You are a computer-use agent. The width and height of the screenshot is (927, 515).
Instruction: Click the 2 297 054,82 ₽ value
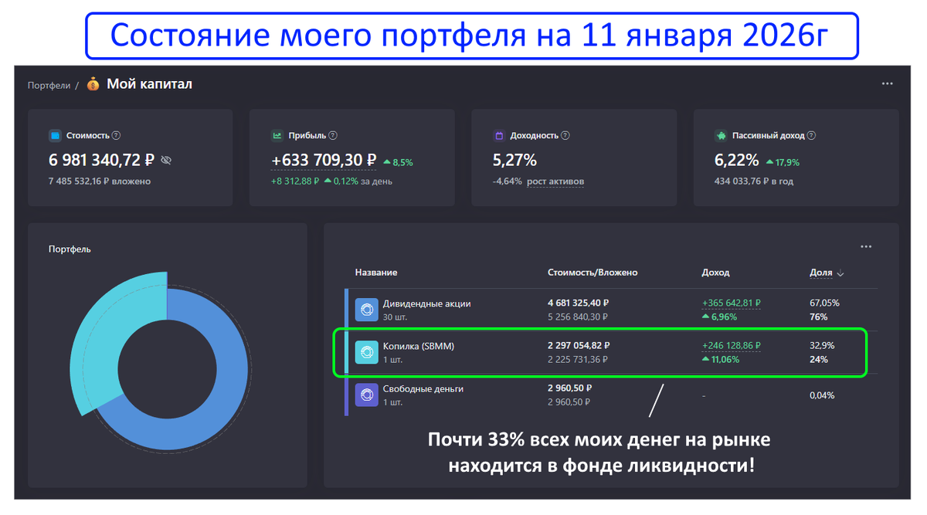point(579,346)
